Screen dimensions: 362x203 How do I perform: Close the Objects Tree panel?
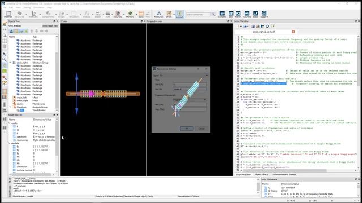point(57,21)
